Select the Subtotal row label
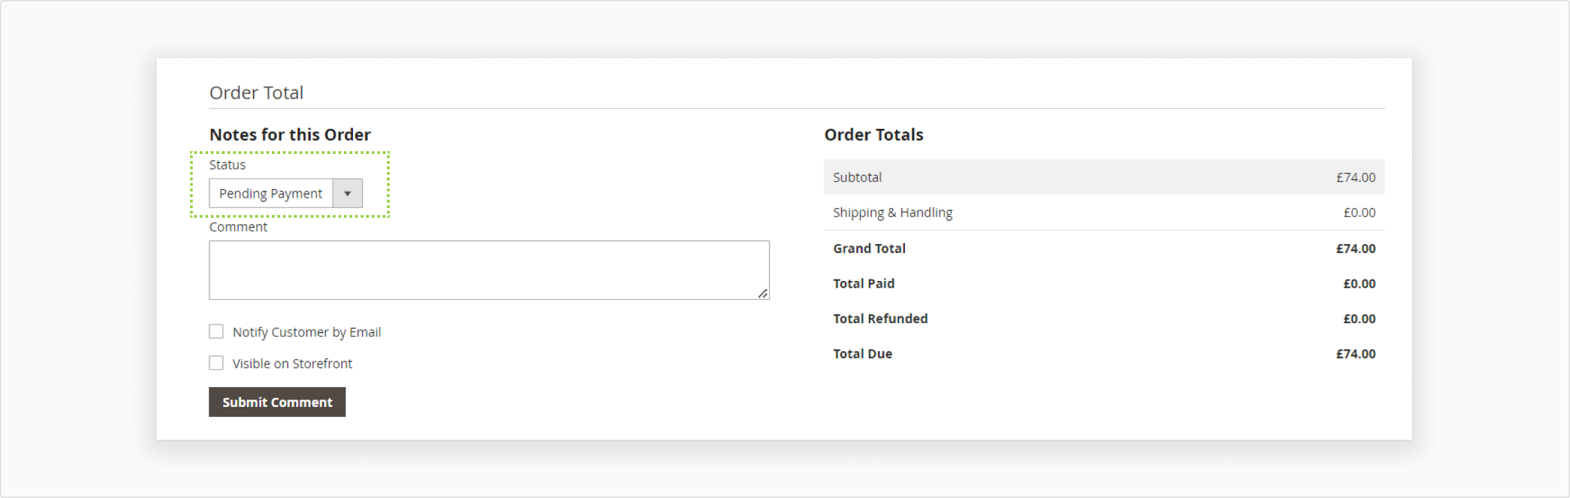This screenshot has width=1570, height=498. click(857, 177)
